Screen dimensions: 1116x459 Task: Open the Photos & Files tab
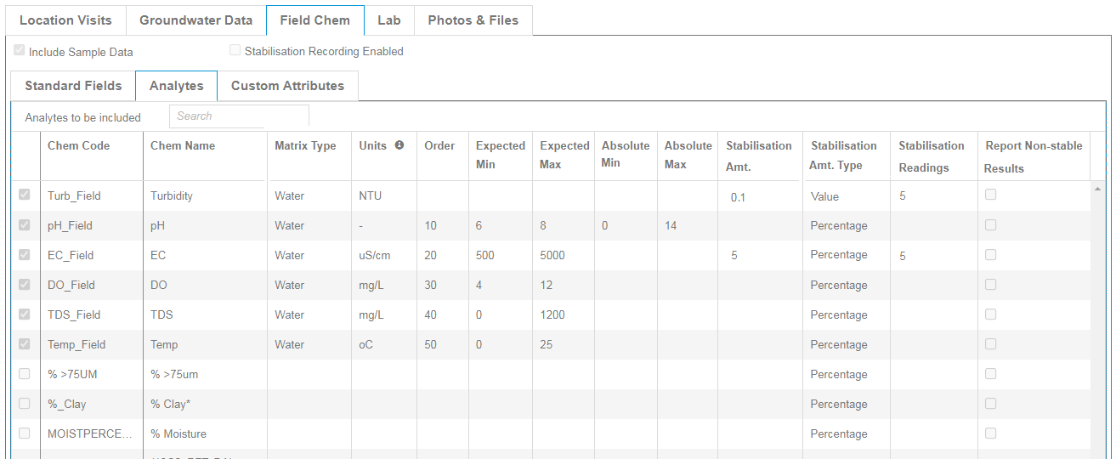pos(473,20)
